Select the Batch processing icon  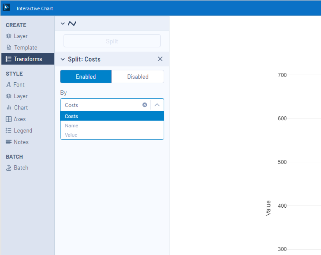[x=9, y=167]
